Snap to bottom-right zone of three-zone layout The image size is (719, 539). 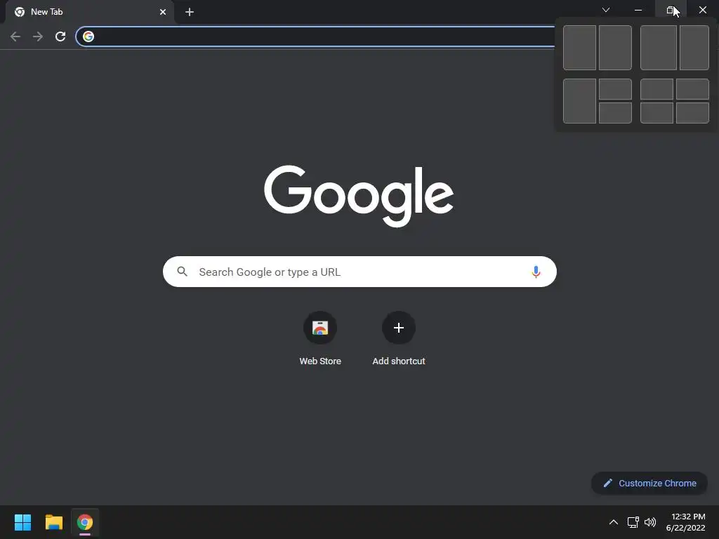click(615, 113)
